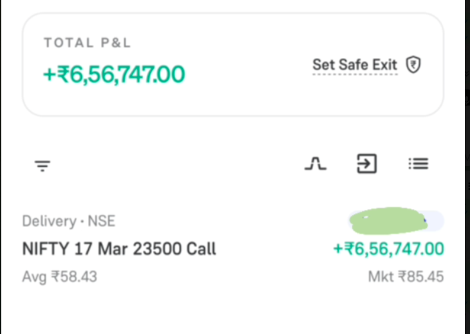Click the word NIFTY in the position row

point(46,249)
